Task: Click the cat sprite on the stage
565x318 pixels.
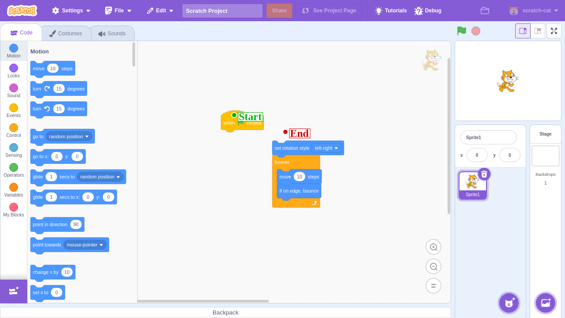Action: coord(508,81)
